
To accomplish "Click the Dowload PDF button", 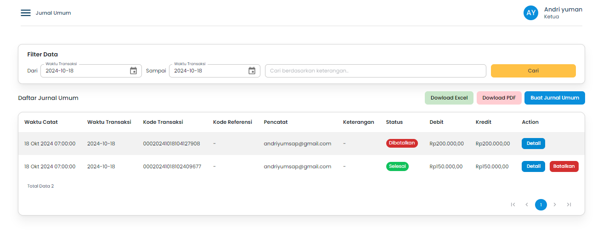I will click(499, 98).
